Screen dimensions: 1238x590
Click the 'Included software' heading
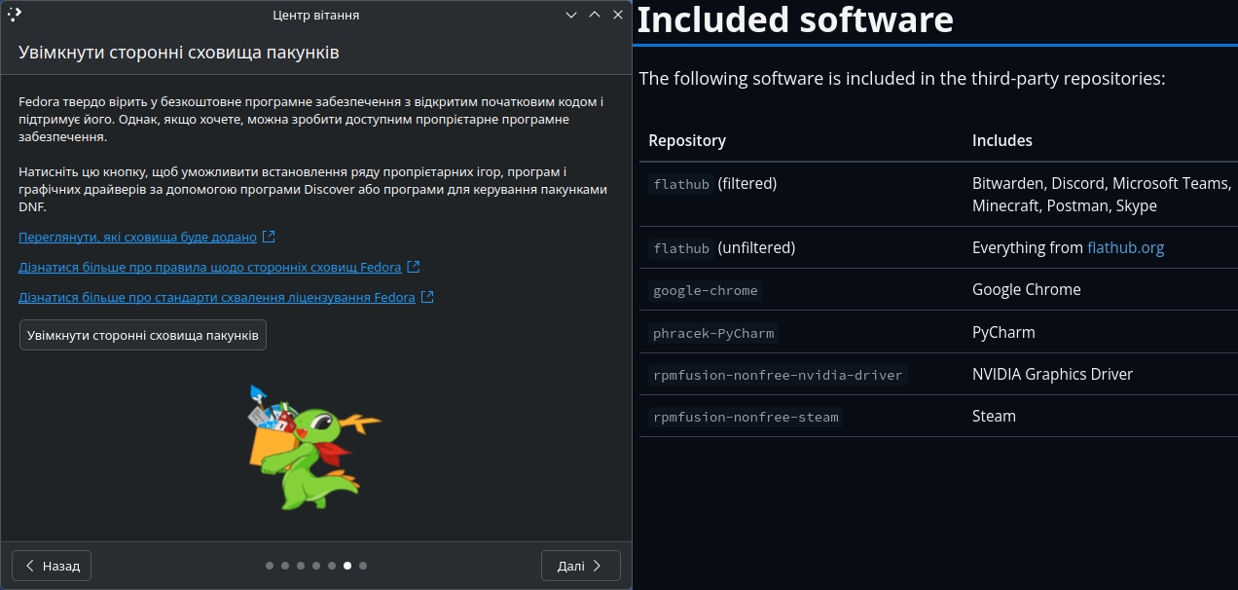(795, 19)
